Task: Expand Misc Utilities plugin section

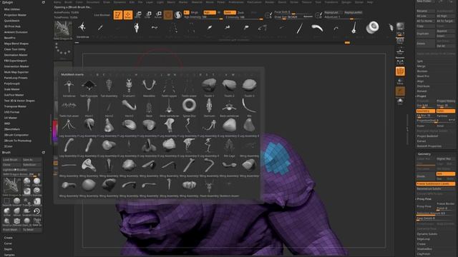Action: (12, 9)
